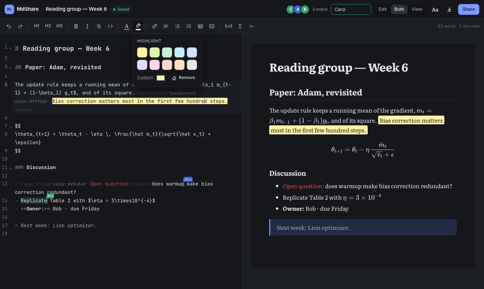
Task: Click the document title in header
Action: coord(76,9)
